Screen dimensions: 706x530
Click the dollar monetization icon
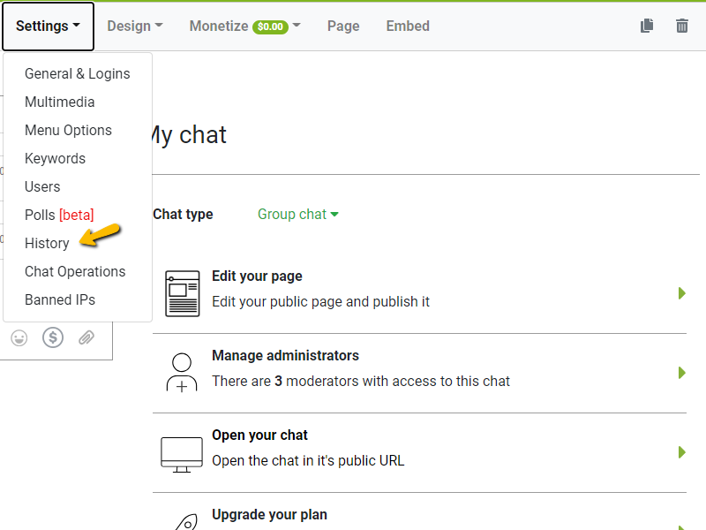tap(52, 337)
